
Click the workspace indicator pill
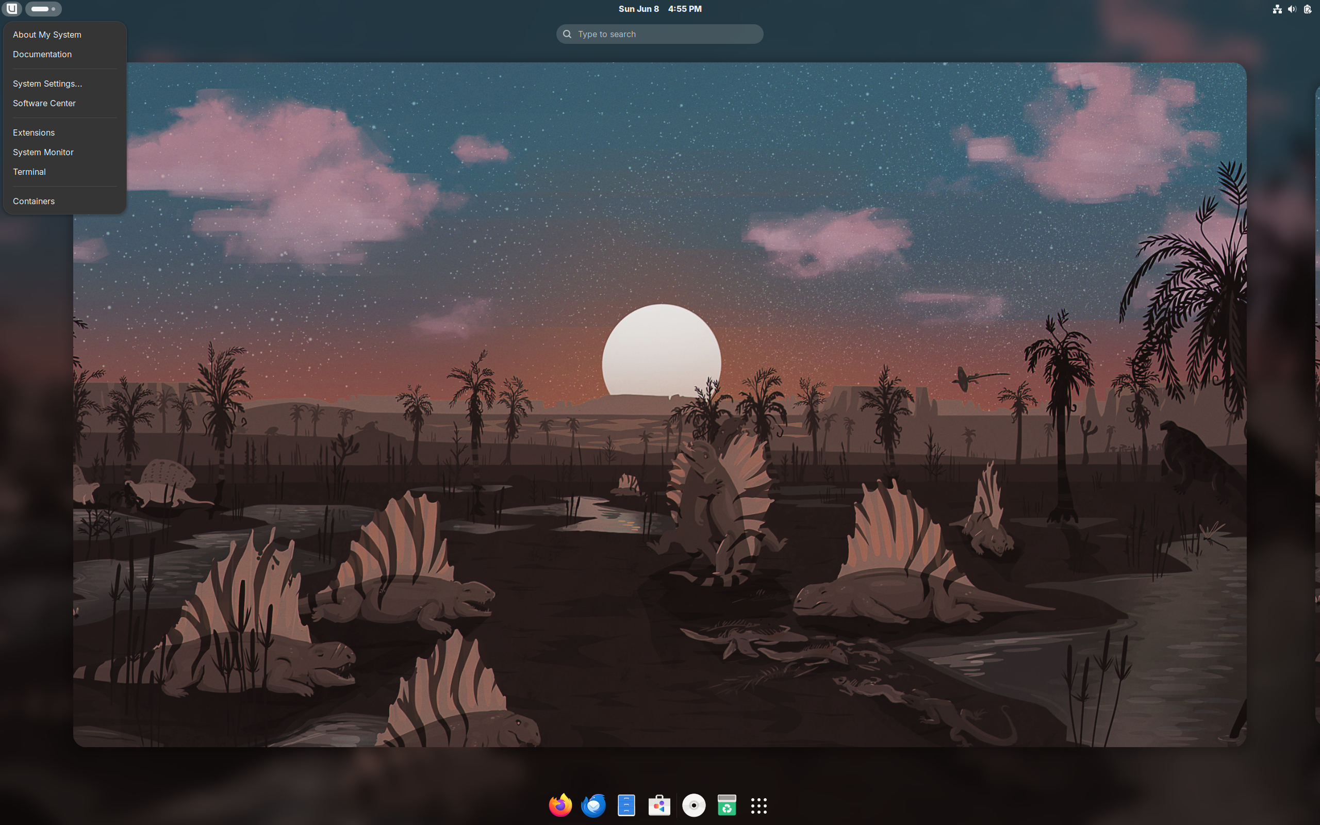pyautogui.click(x=43, y=9)
